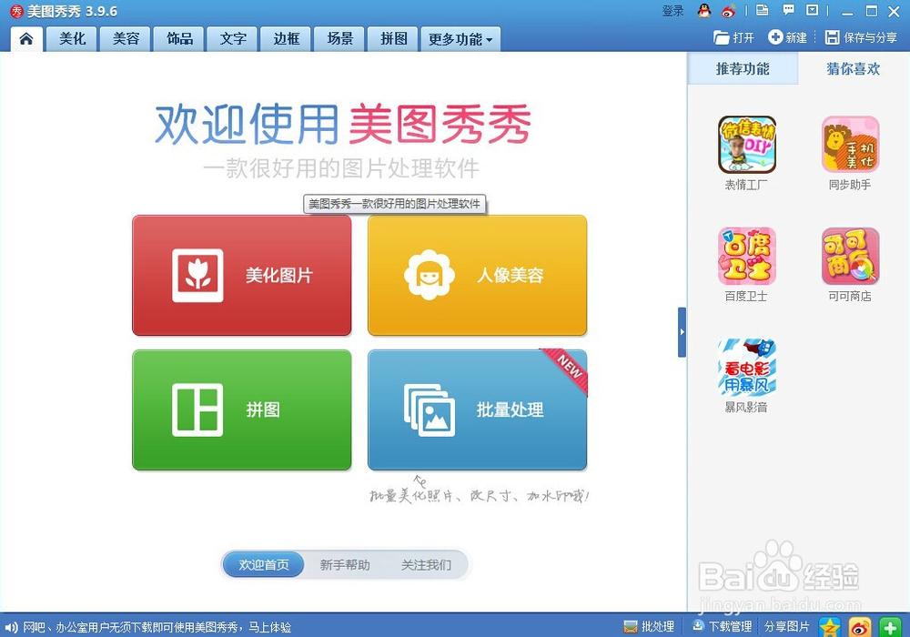Viewport: 910px width, 637px height.
Task: Switch to 推荐功能 panel tab
Action: click(x=743, y=68)
